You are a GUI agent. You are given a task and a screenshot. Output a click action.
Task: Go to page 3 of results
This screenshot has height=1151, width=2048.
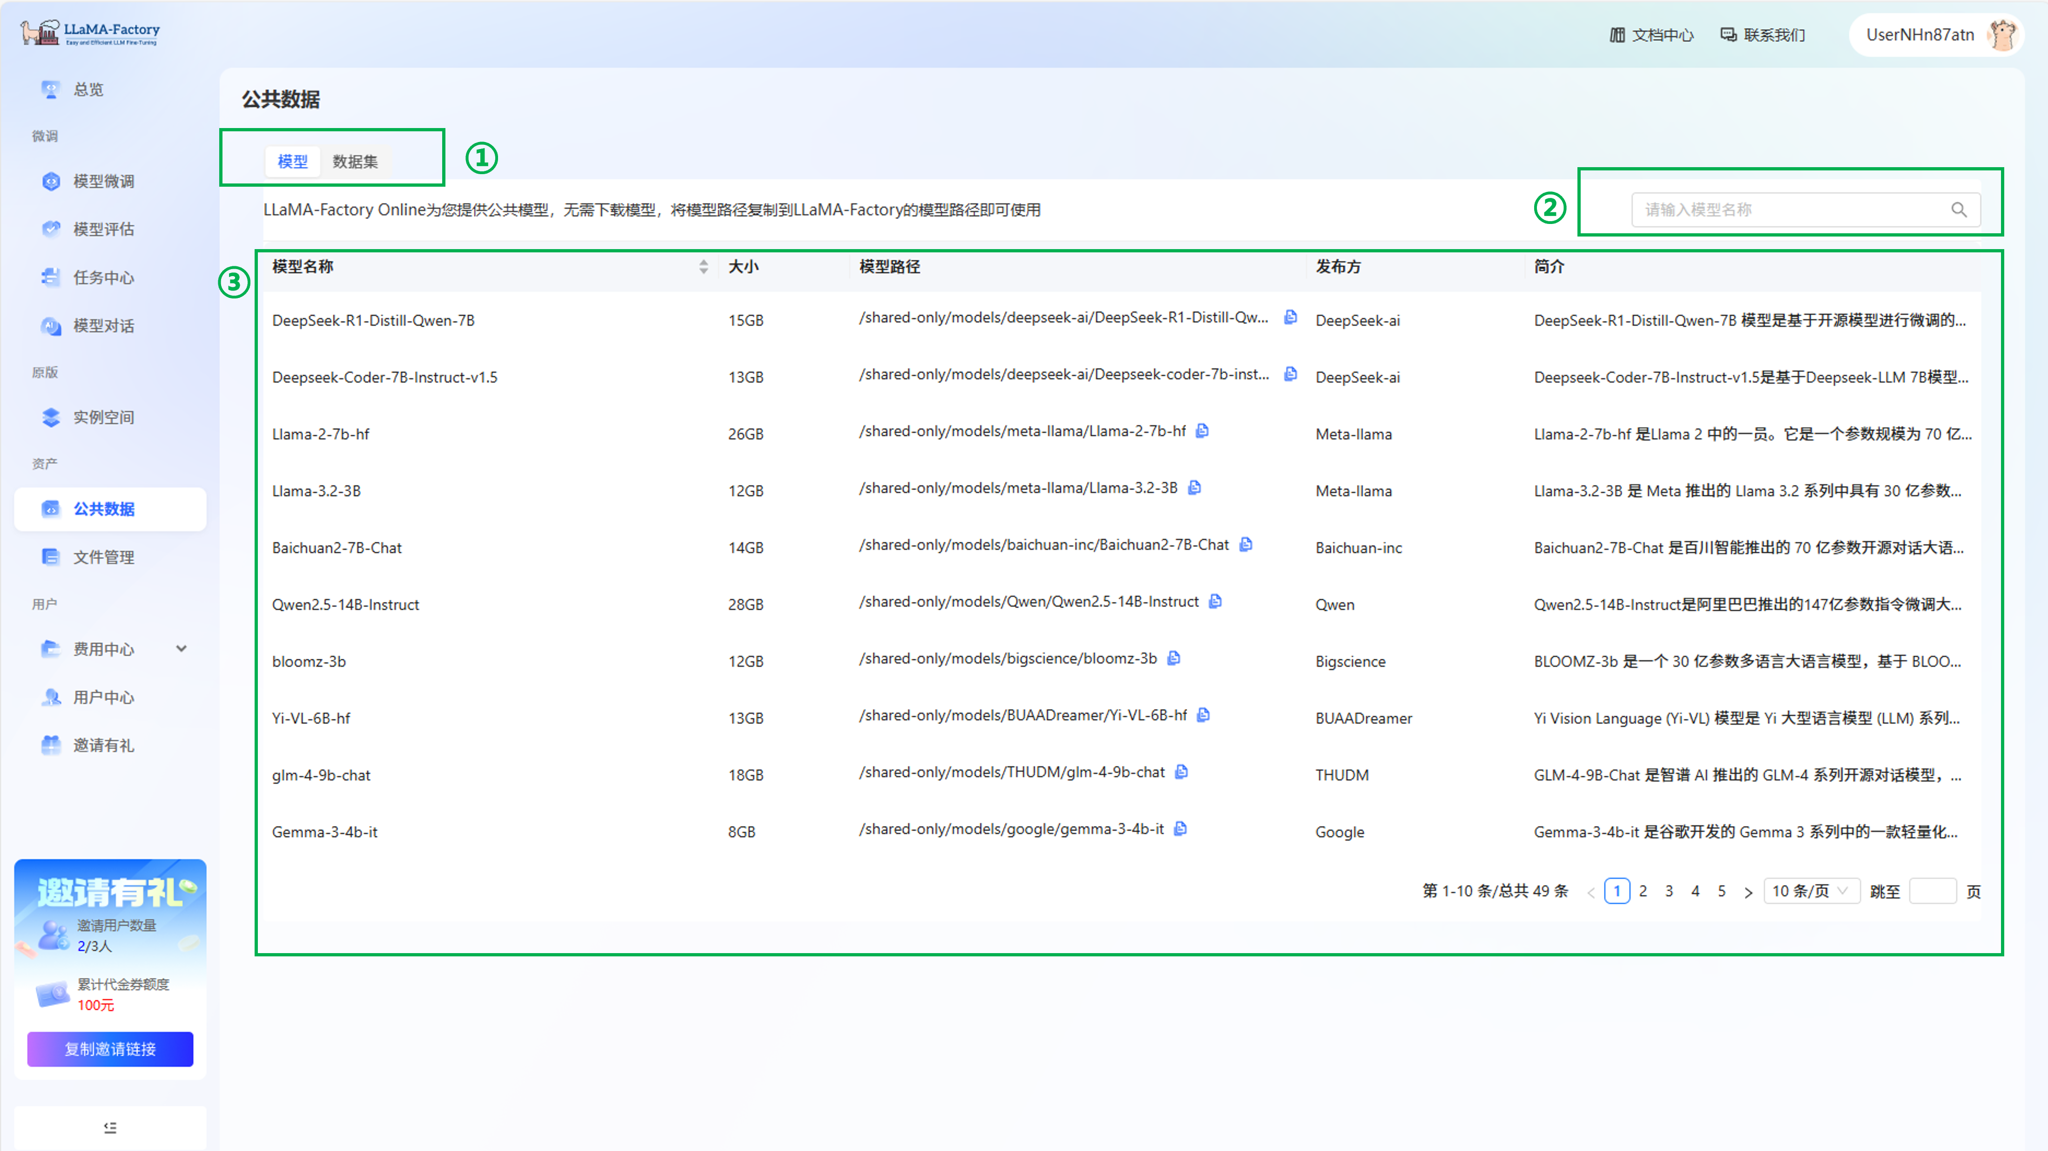pyautogui.click(x=1669, y=891)
